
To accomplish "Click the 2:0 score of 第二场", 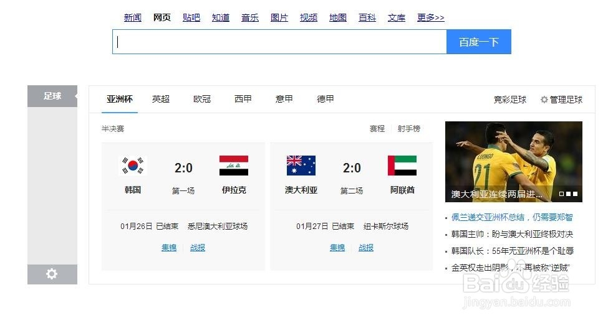I will pyautogui.click(x=352, y=168).
